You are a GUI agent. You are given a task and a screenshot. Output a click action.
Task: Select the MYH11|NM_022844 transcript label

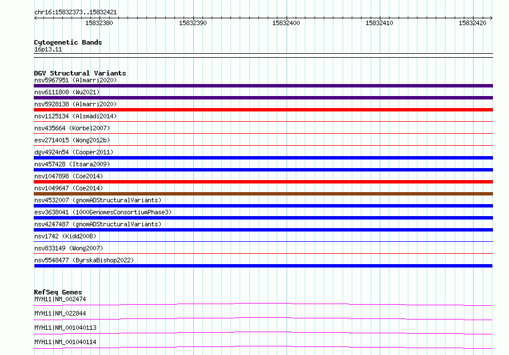60,313
